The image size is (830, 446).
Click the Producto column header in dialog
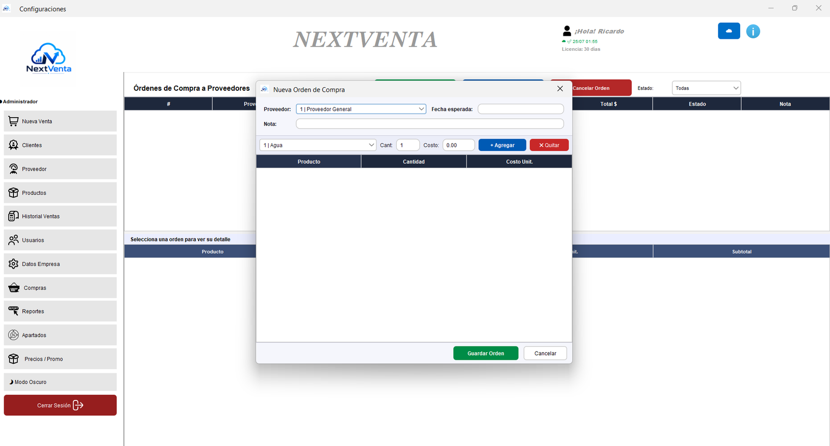309,162
